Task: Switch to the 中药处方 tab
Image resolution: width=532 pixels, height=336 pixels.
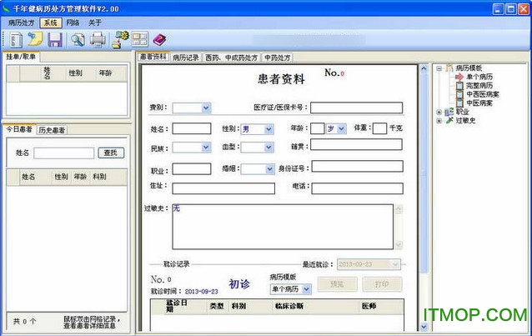Action: [277, 58]
